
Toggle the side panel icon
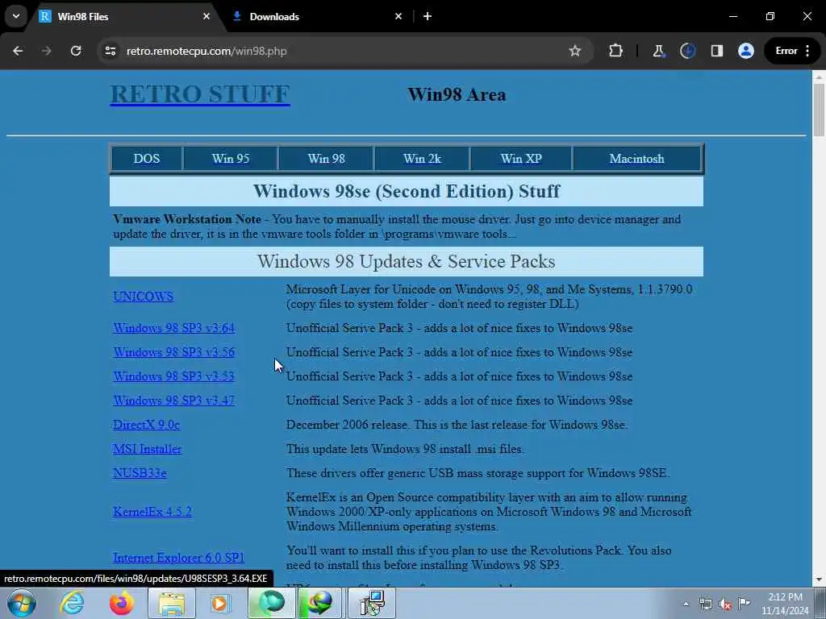pos(717,51)
